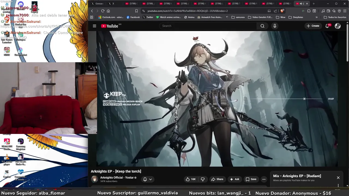This screenshot has height=196, width=349.
Task: Open Brave Shields lion icon
Action: (282, 11)
